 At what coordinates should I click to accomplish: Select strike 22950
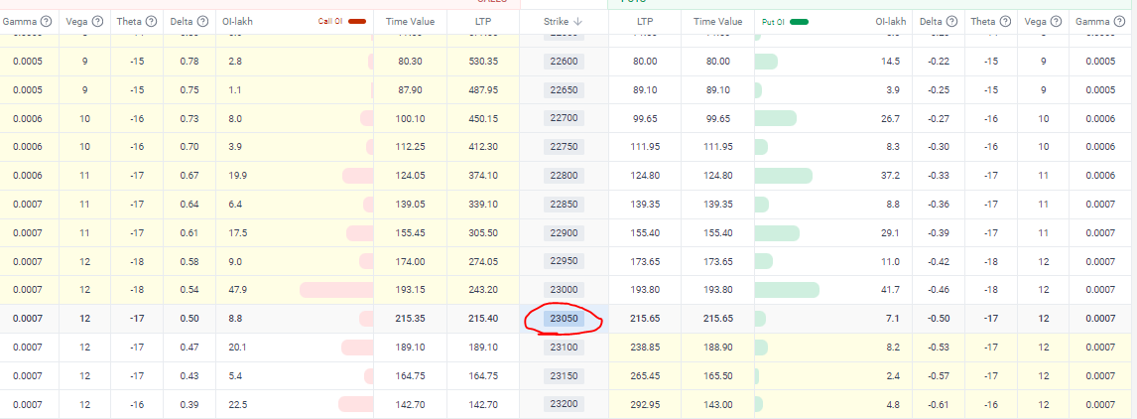[565, 261]
